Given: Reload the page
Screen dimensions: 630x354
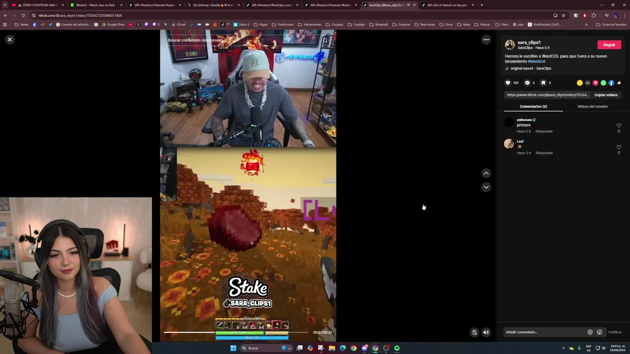Looking at the screenshot, I should tap(23, 15).
